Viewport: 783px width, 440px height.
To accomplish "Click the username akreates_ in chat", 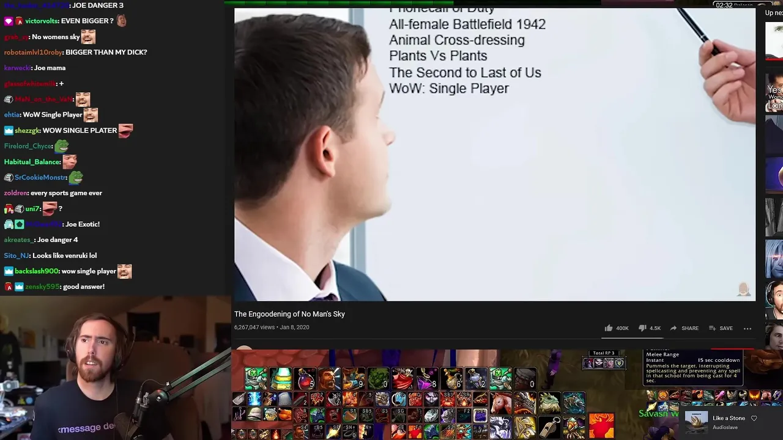I will [x=18, y=240].
